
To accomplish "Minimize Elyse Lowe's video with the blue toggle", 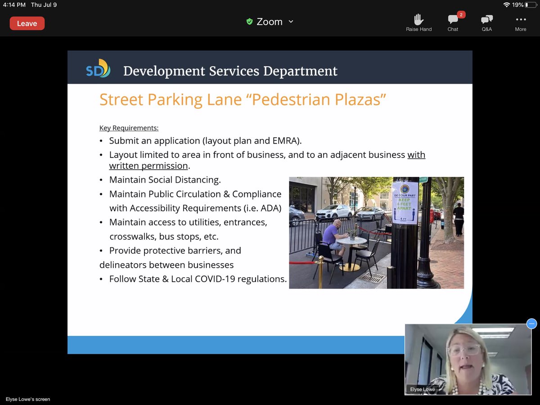I will [531, 324].
